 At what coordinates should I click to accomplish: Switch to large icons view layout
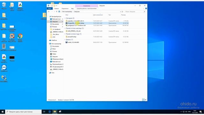click(x=146, y=100)
